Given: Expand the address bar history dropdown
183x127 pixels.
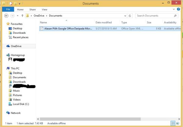Looking at the screenshot, I should [x=125, y=16].
